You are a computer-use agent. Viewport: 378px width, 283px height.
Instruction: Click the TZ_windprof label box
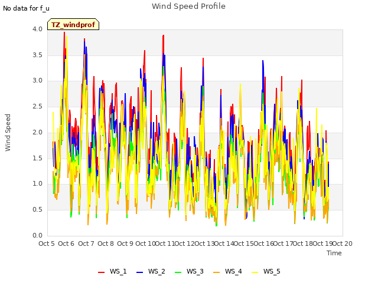click(x=73, y=24)
